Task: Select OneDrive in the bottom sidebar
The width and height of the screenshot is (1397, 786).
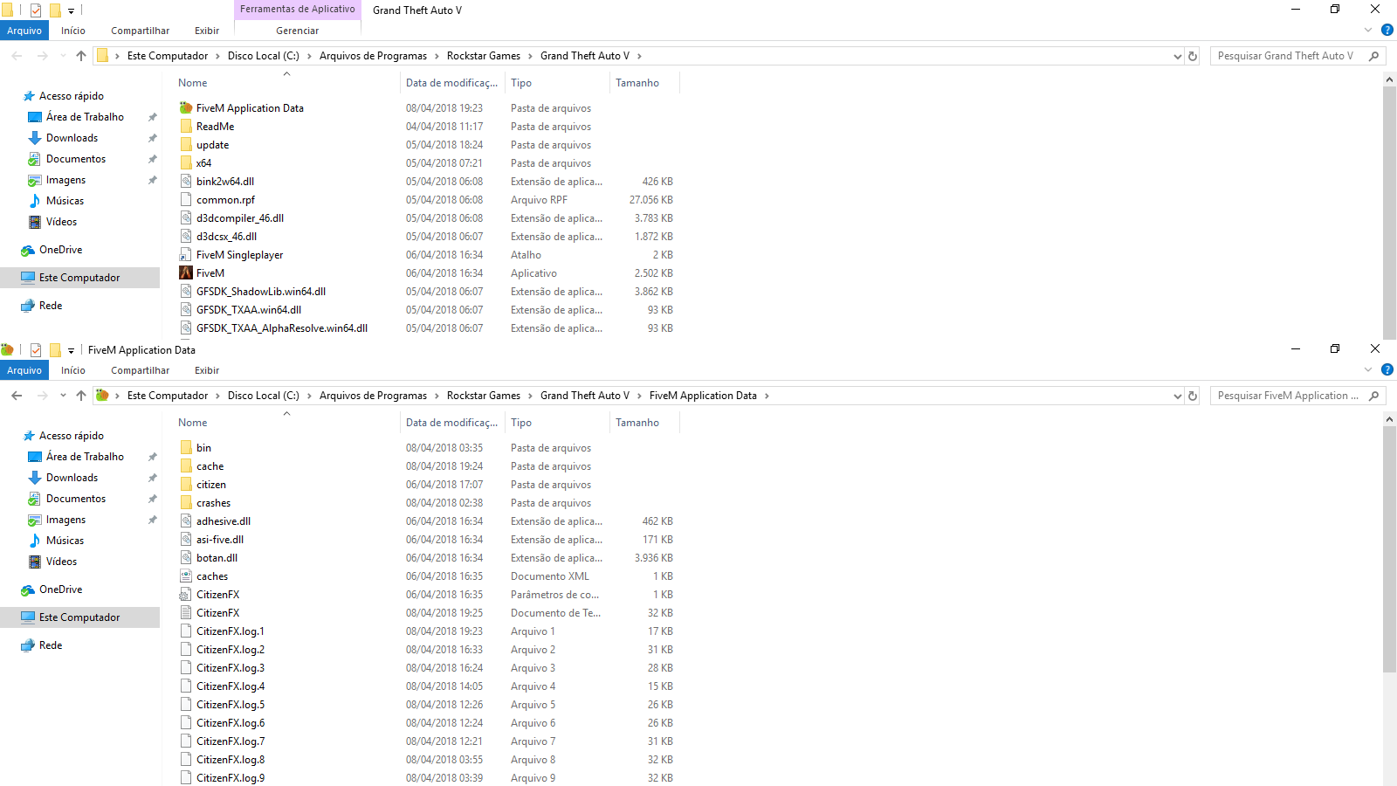Action: pyautogui.click(x=60, y=589)
